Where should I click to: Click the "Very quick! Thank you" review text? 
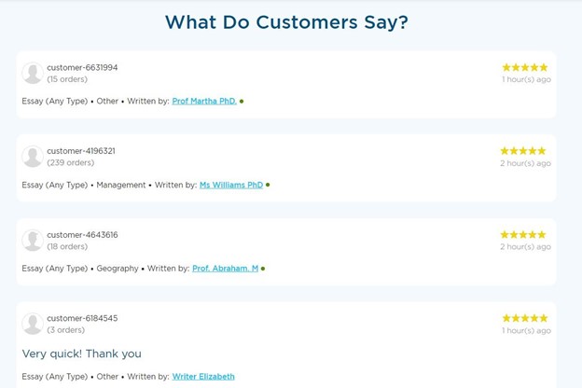(x=82, y=353)
